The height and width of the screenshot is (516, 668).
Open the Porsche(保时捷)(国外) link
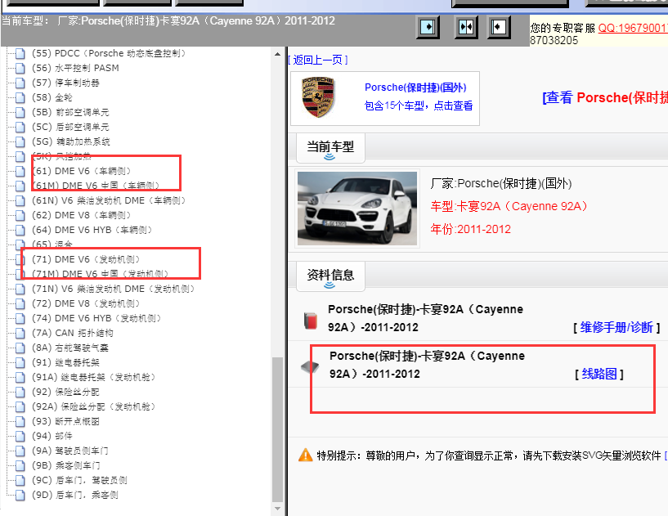coord(415,87)
